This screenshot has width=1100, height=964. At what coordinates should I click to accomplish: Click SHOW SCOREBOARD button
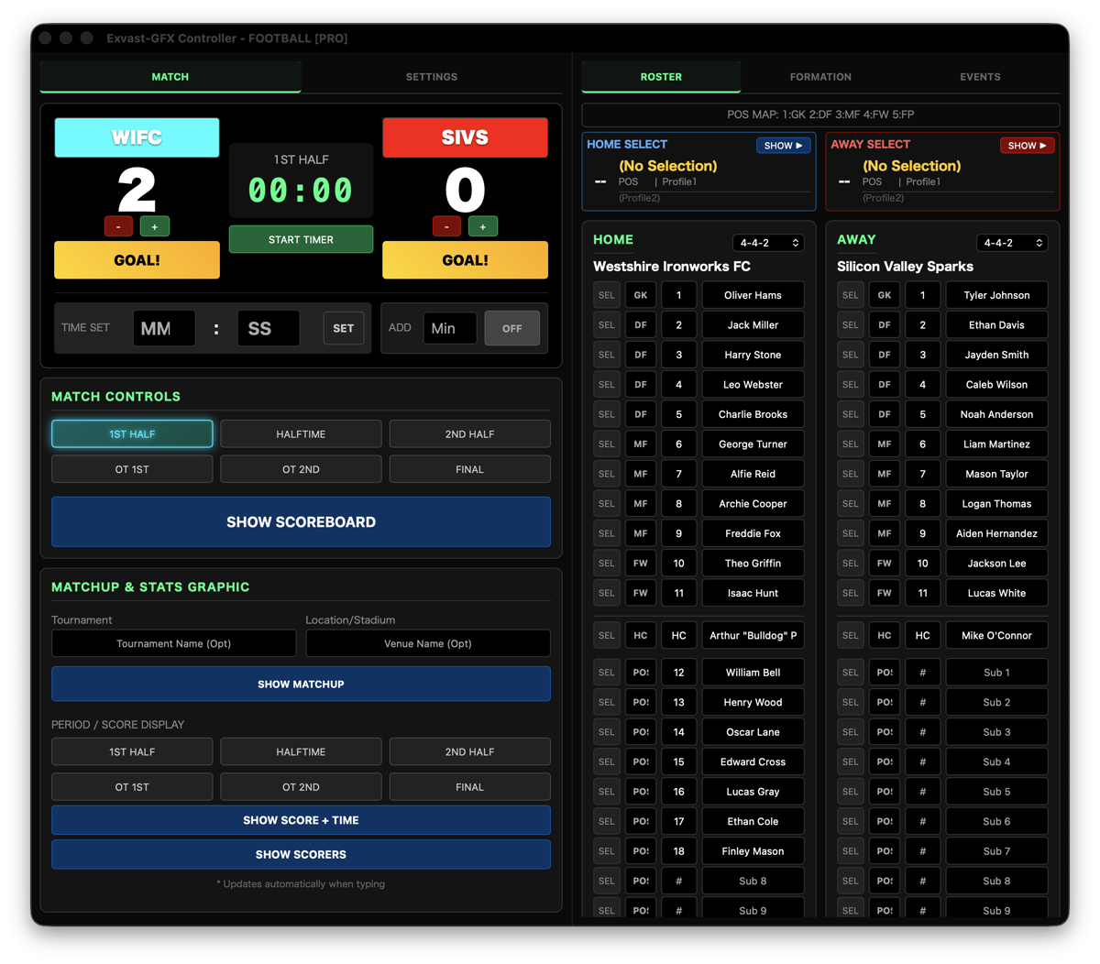tap(301, 522)
